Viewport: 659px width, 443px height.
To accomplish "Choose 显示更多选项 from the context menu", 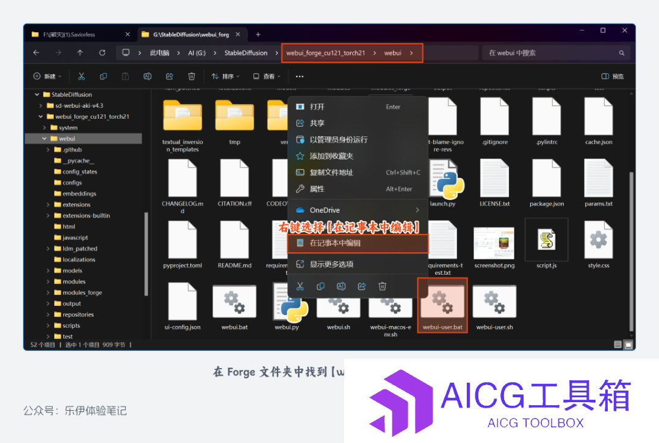I will pyautogui.click(x=358, y=264).
